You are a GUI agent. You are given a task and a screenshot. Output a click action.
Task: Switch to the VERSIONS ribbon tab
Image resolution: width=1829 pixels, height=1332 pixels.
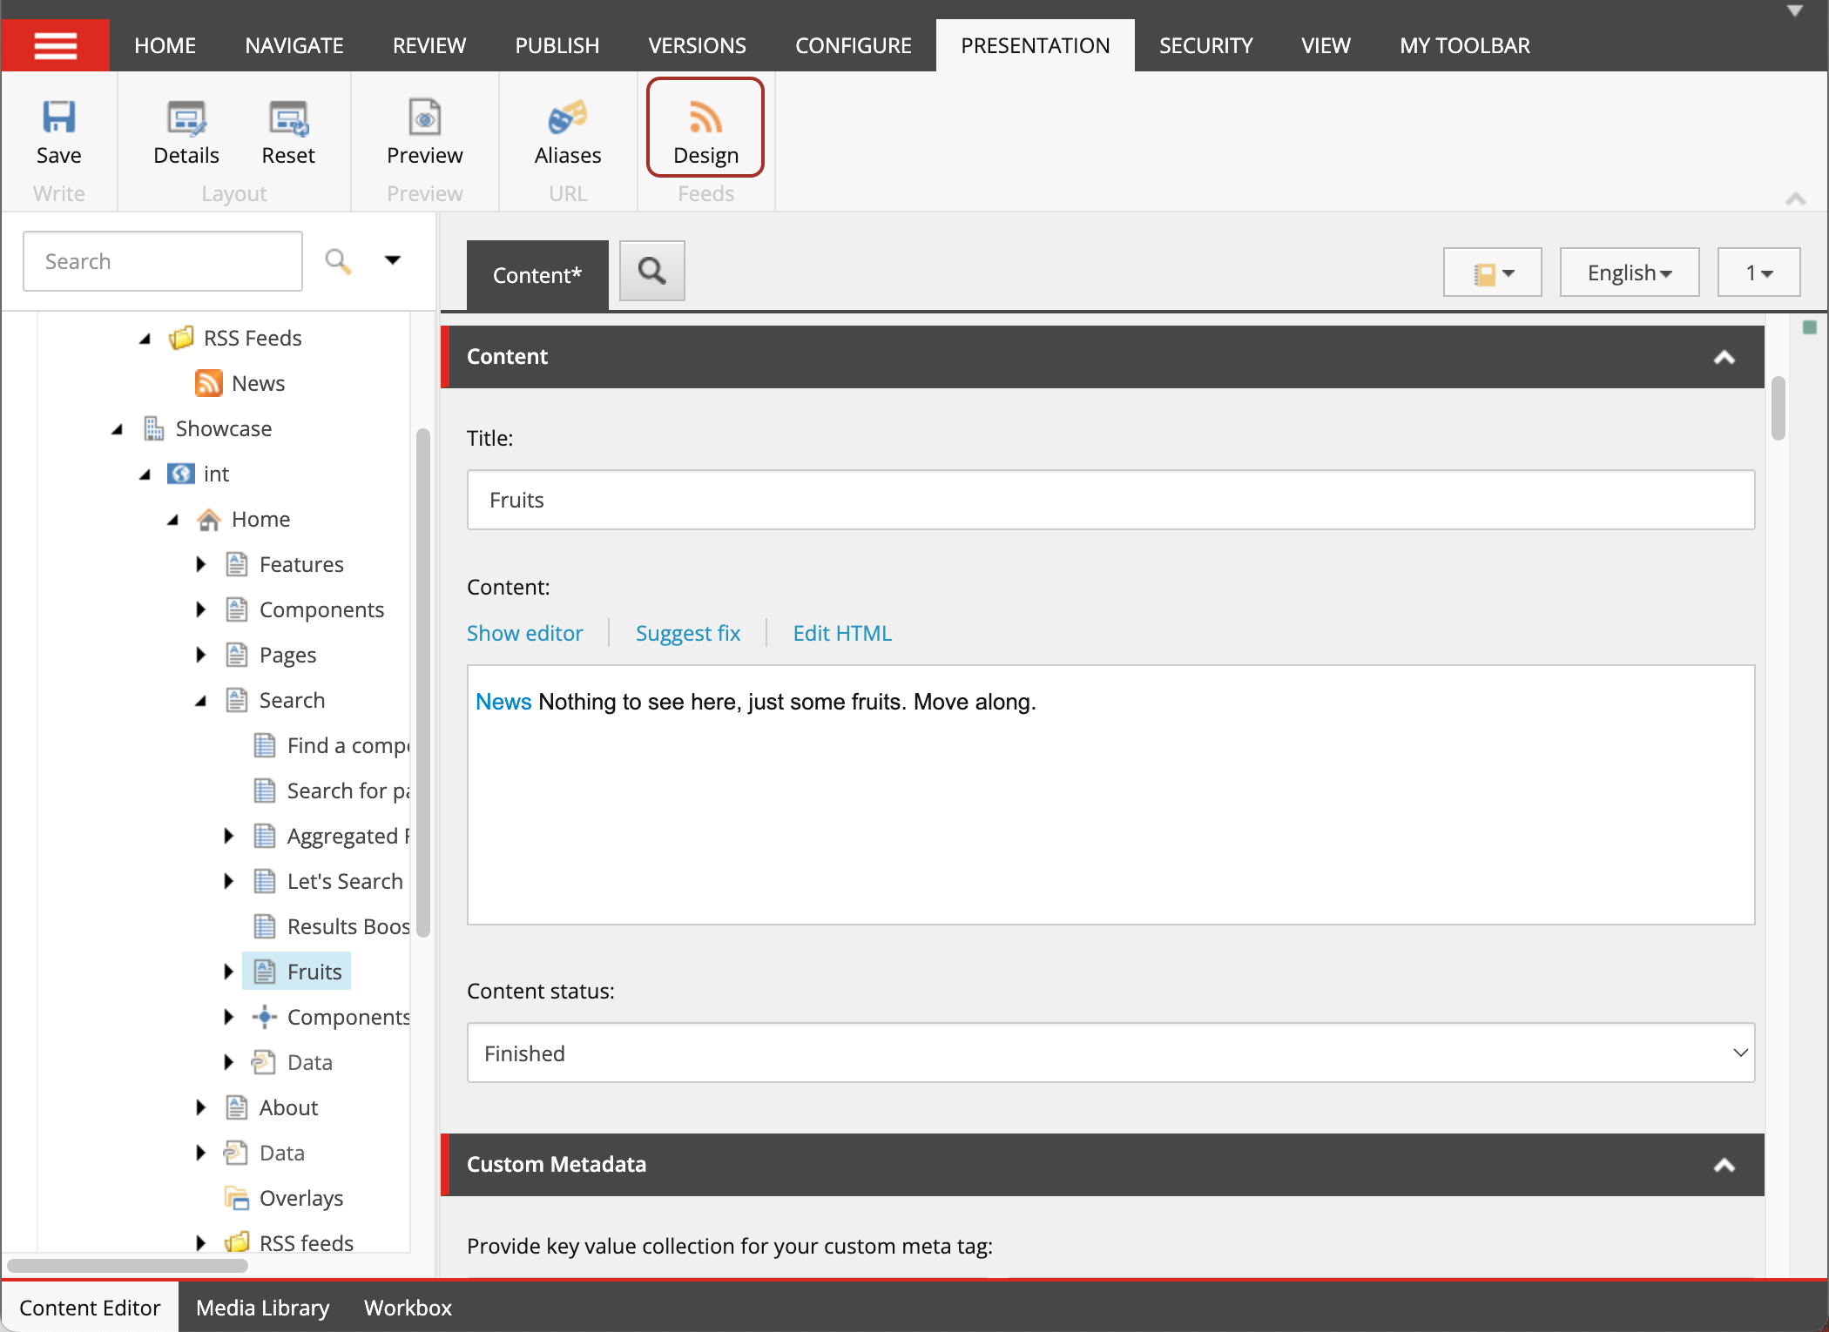pos(697,45)
